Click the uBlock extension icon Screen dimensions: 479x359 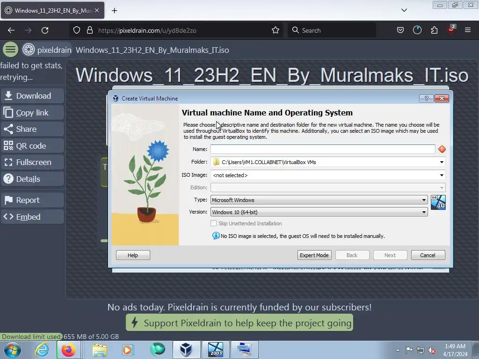451,29
